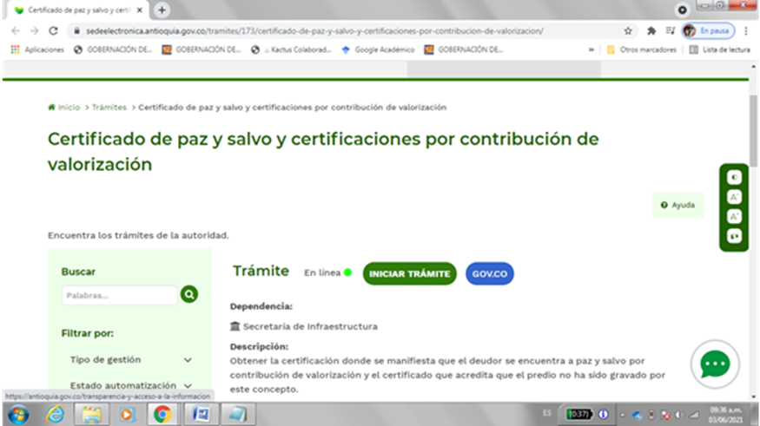
Task: Open the Windows Start button
Action: point(18,415)
